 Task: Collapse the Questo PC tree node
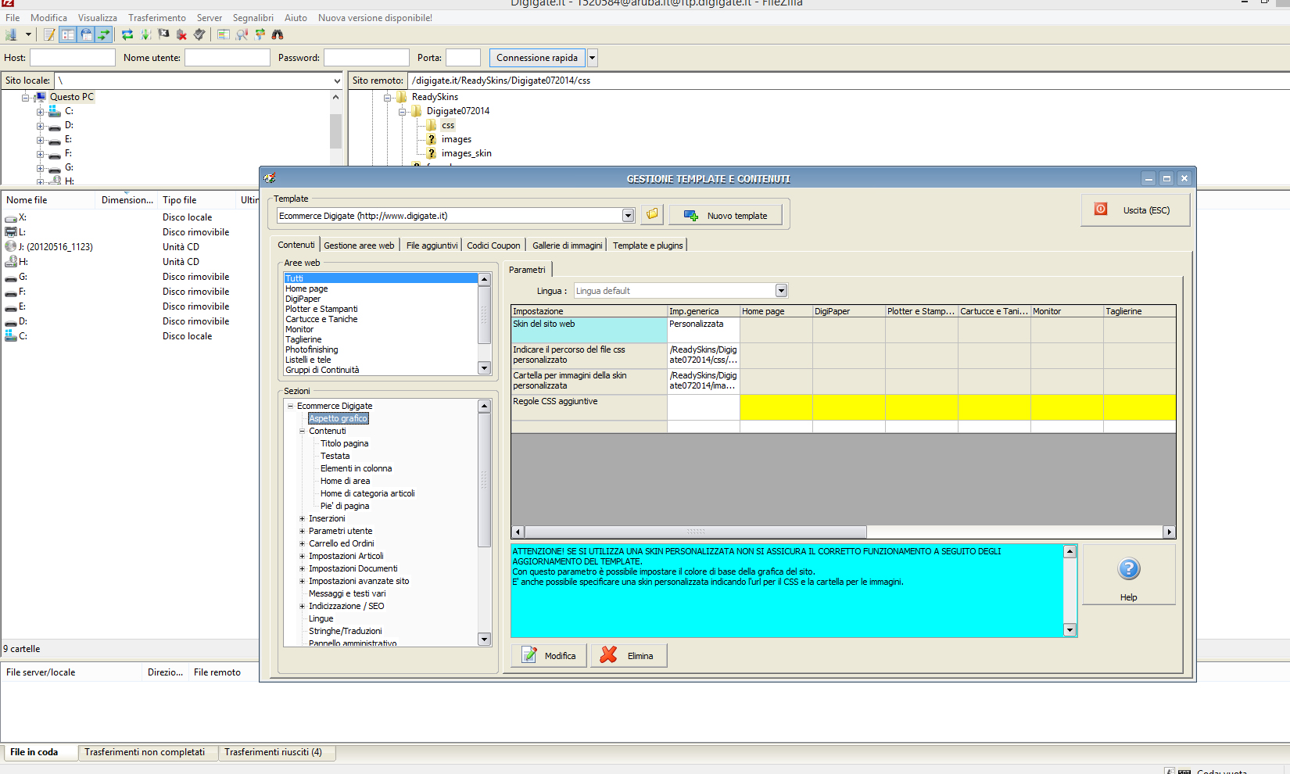[25, 98]
